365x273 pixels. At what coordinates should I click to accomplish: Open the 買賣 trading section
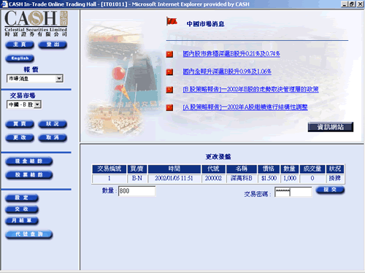tap(20, 124)
